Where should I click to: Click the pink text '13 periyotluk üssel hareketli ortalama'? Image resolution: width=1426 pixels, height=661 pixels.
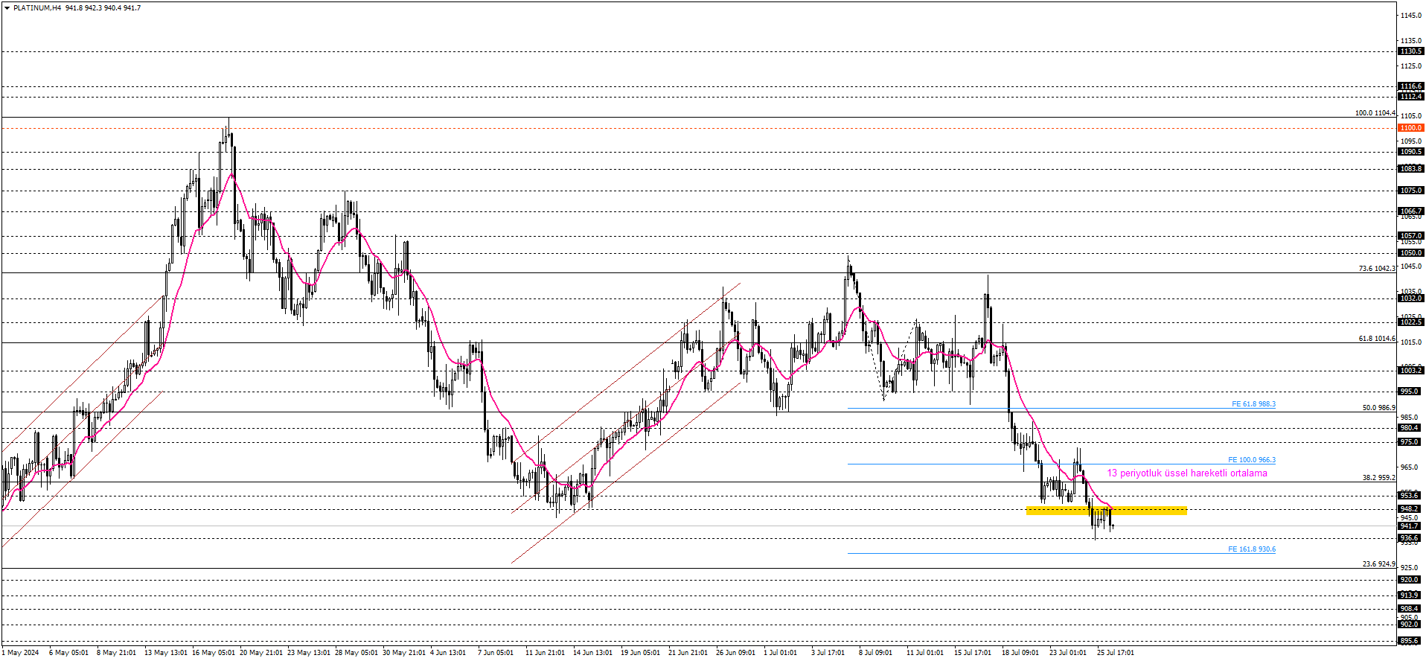pyautogui.click(x=1187, y=473)
